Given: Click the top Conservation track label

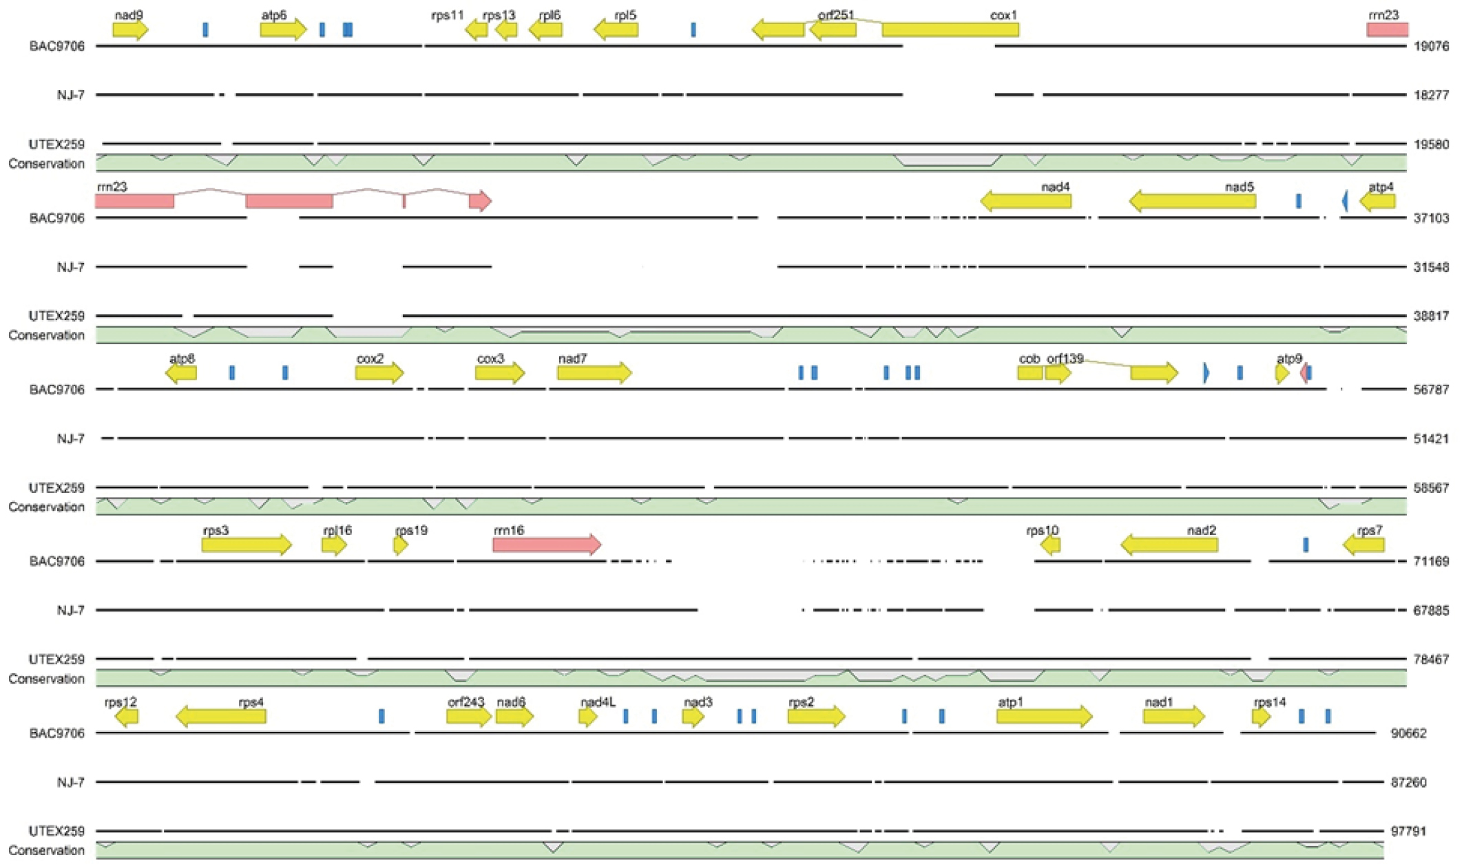Looking at the screenshot, I should 46,164.
